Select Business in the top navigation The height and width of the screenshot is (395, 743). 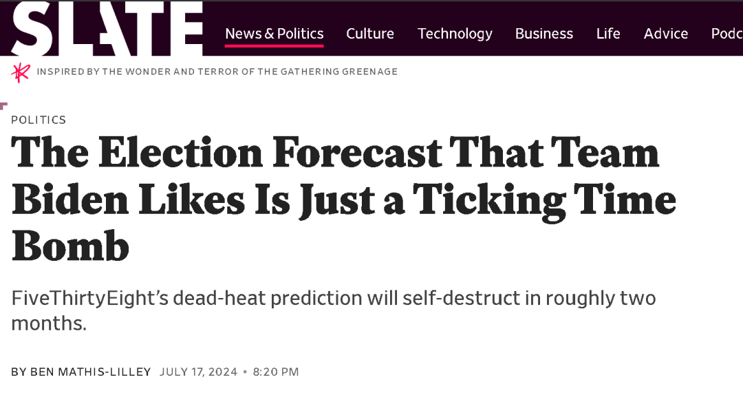coord(544,34)
